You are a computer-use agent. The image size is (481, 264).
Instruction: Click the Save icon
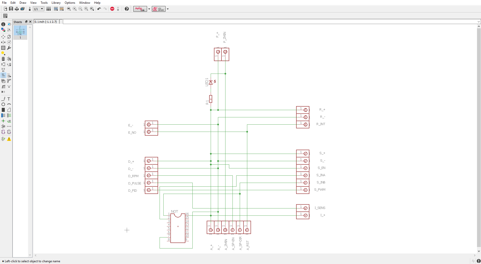(x=11, y=9)
